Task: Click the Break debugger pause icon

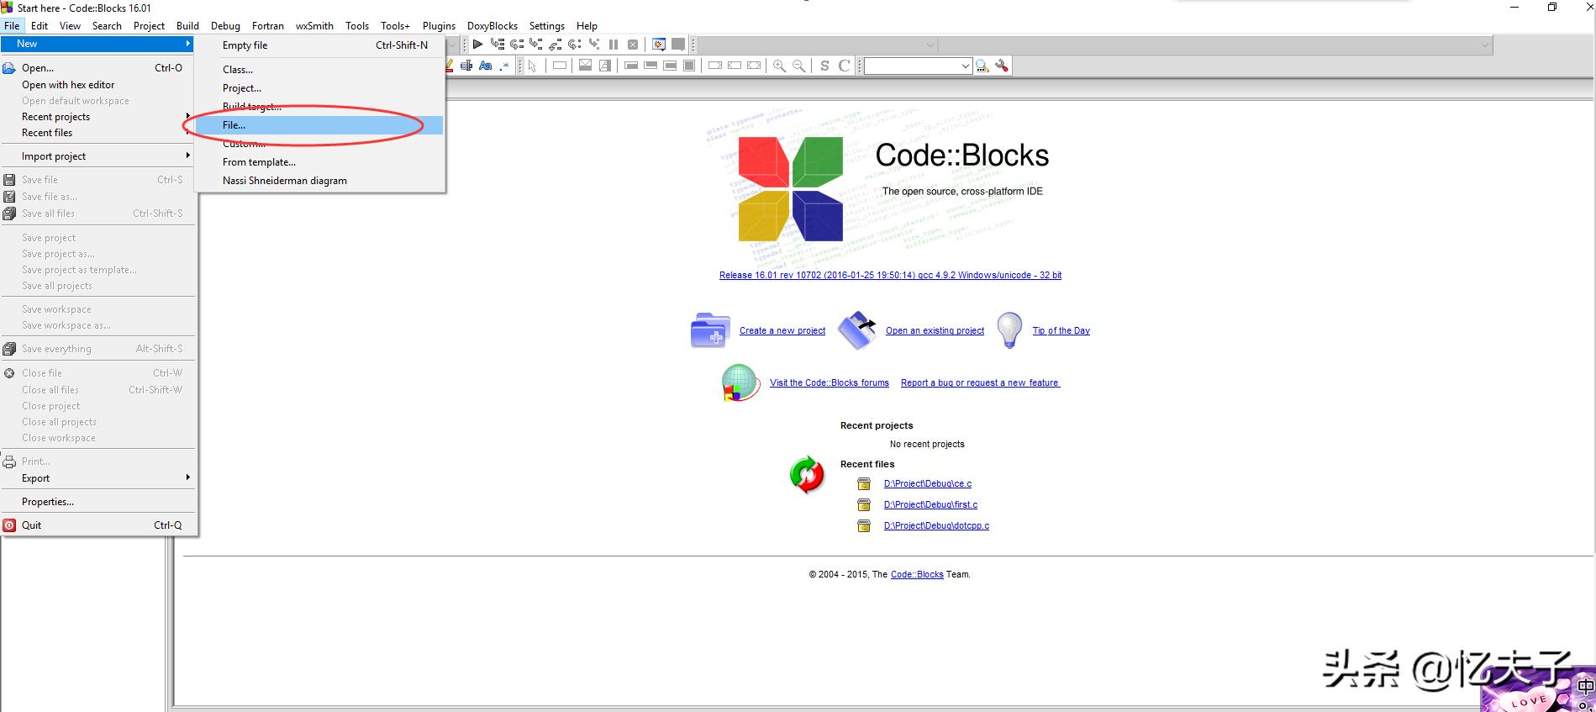Action: tap(614, 45)
